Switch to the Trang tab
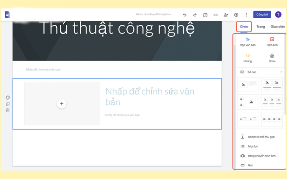 (260, 26)
